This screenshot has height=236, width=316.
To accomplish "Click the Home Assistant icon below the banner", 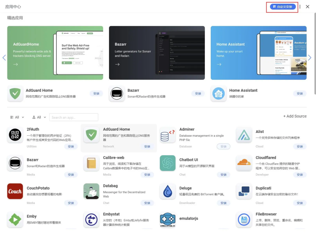I will pyautogui.click(x=218, y=93).
